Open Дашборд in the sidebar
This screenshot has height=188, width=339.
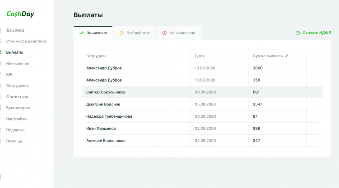(15, 30)
